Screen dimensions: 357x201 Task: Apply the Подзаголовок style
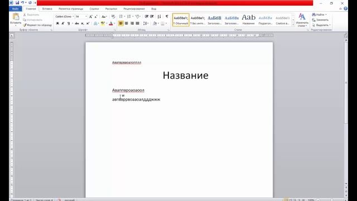point(266,20)
